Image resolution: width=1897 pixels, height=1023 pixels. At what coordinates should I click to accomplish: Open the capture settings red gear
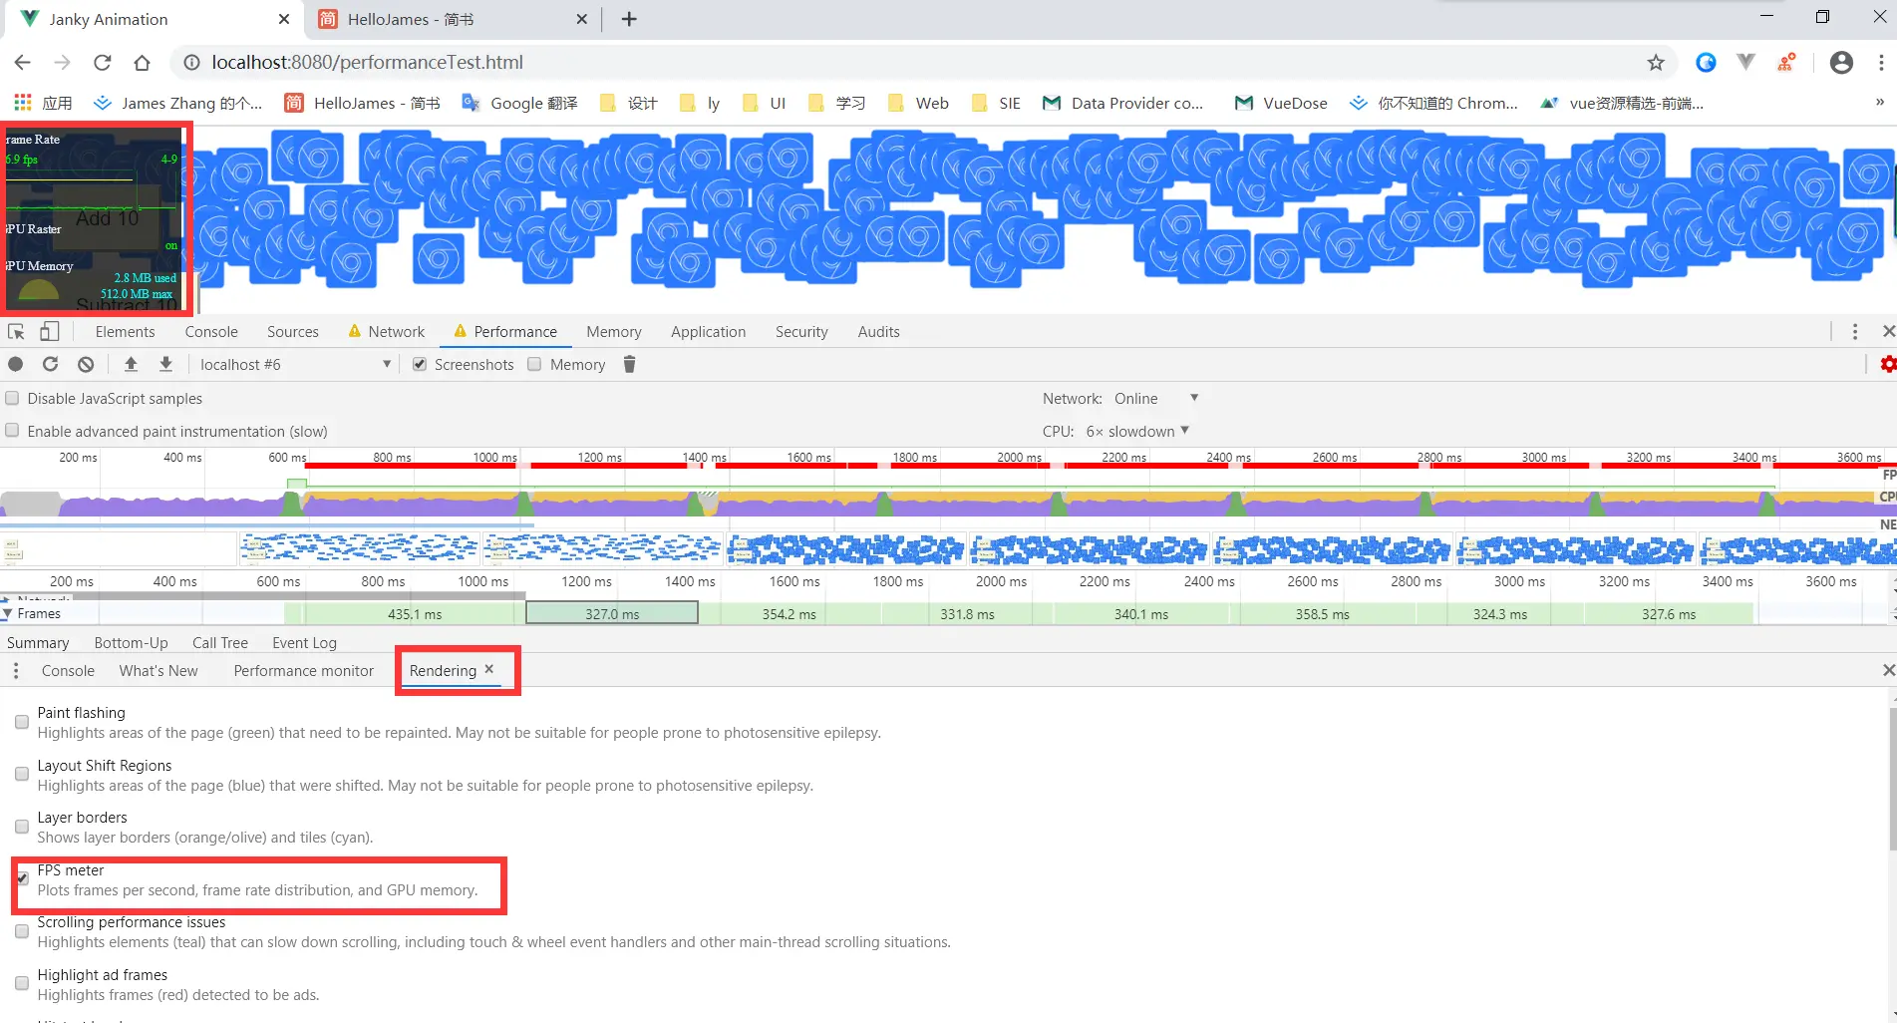[x=1887, y=365]
